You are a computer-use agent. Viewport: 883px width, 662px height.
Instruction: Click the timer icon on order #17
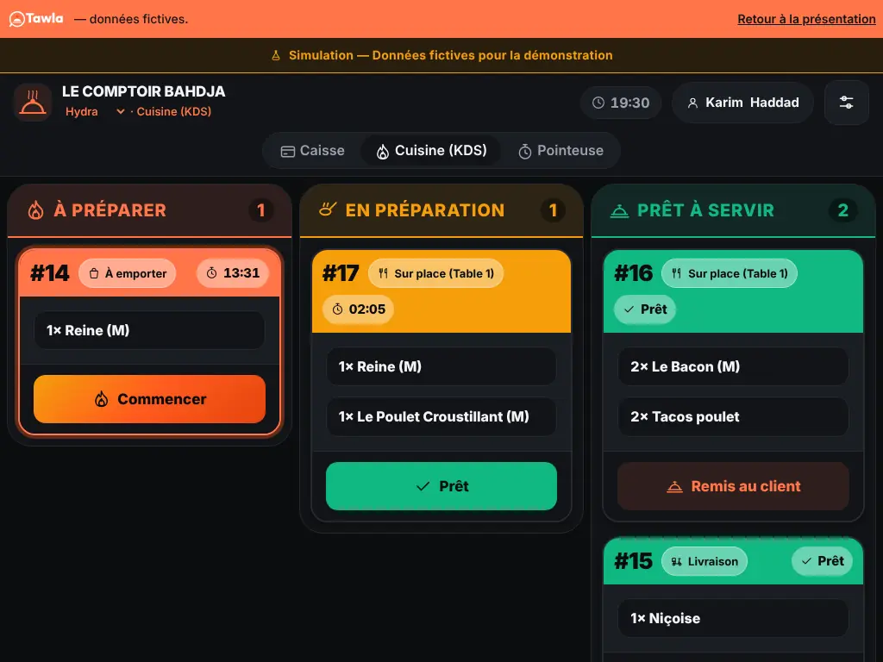(337, 309)
